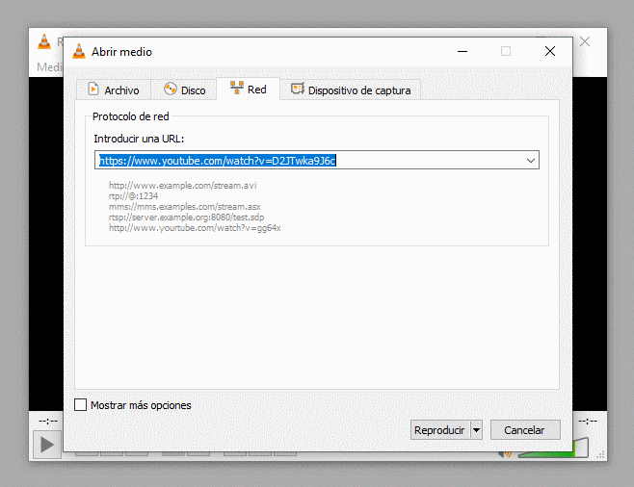
Task: Expand the URL history dropdown arrow
Action: (x=531, y=161)
